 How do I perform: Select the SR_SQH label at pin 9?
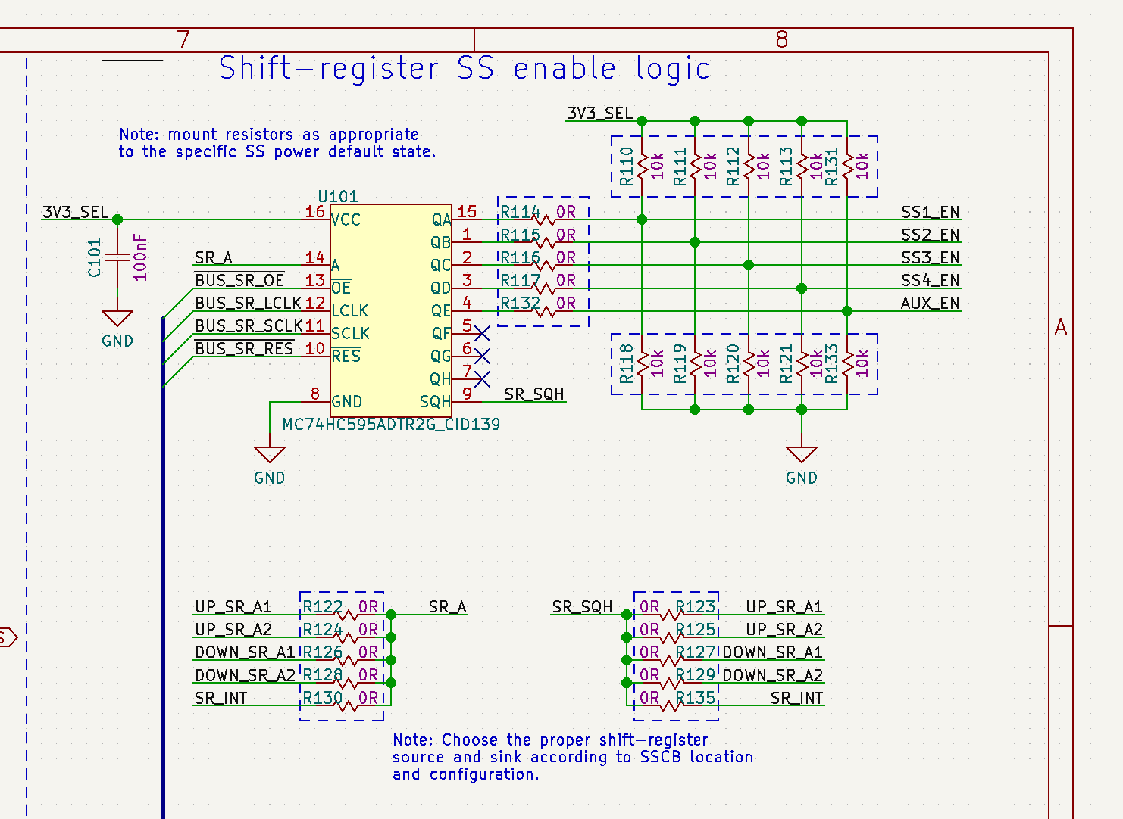click(533, 394)
